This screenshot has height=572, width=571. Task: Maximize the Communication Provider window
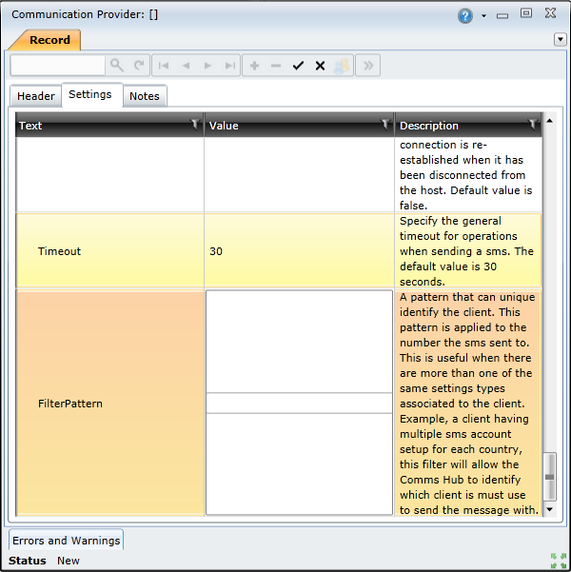coord(525,13)
